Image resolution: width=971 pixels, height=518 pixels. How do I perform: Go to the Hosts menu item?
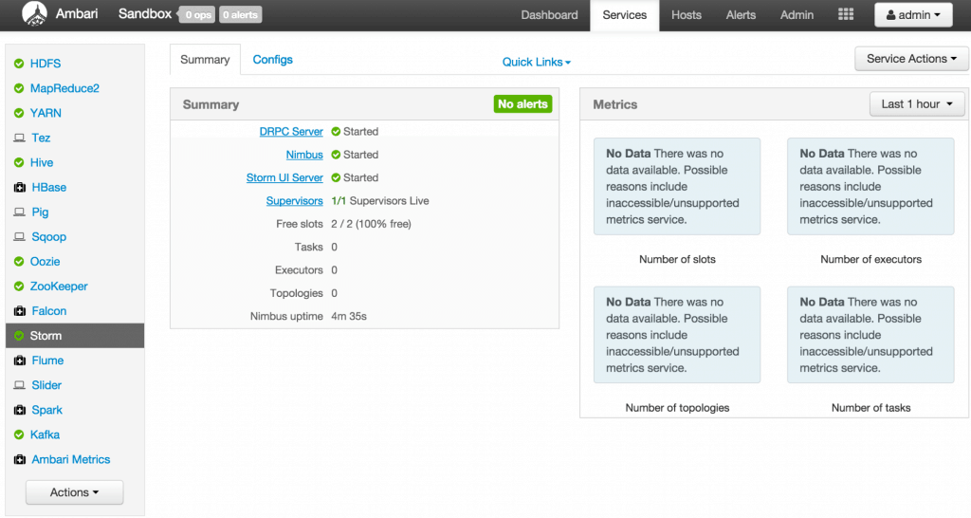click(687, 15)
